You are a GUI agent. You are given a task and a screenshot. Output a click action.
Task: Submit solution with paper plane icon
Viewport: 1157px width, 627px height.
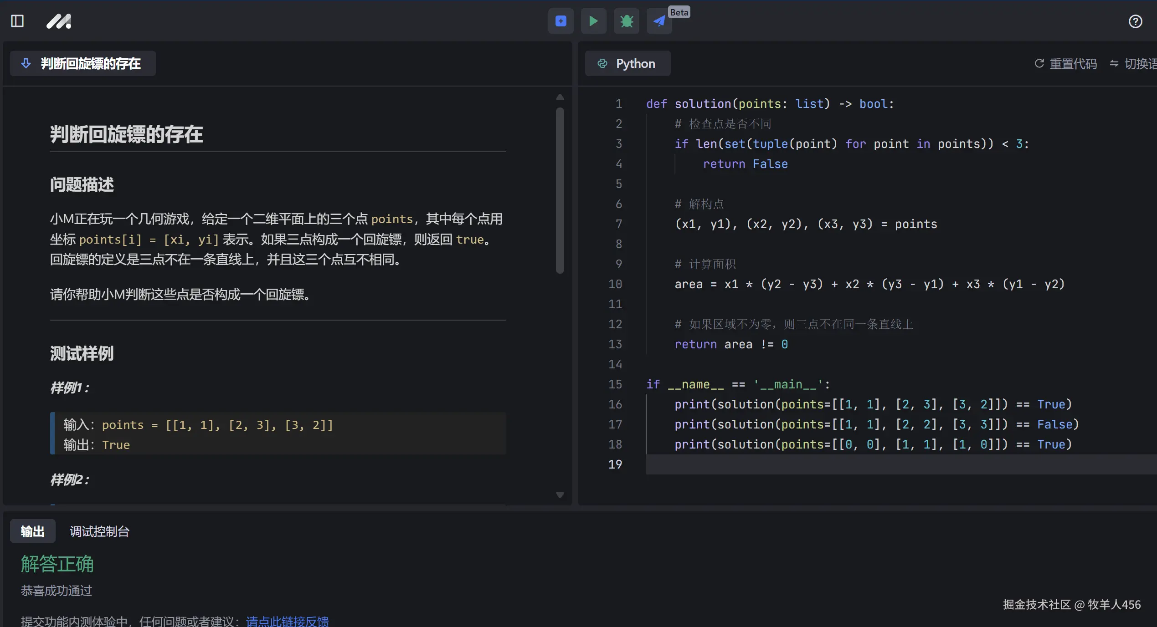(x=659, y=21)
